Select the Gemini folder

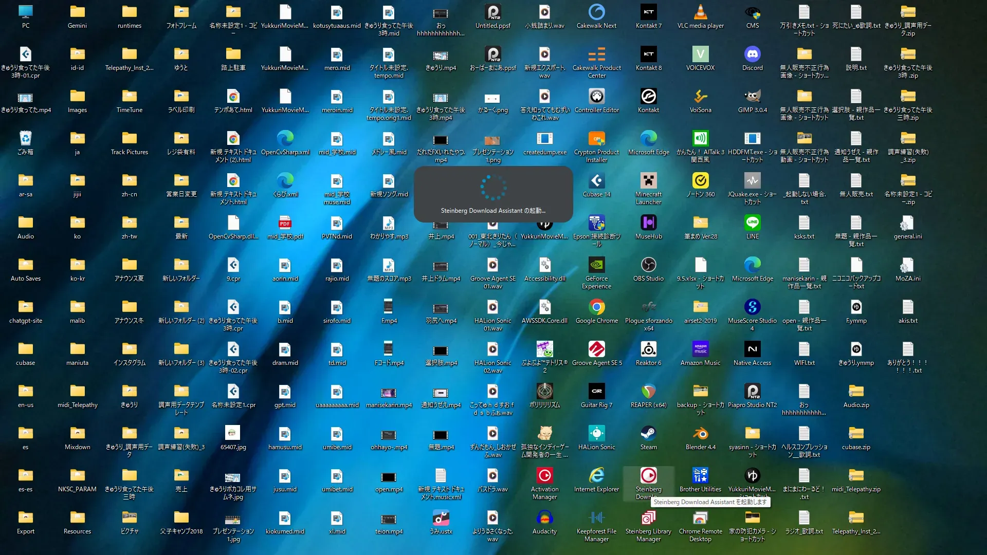[77, 12]
